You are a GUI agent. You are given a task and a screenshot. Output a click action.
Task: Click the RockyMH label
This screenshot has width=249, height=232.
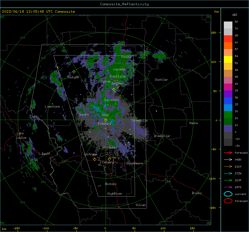(x=73, y=77)
